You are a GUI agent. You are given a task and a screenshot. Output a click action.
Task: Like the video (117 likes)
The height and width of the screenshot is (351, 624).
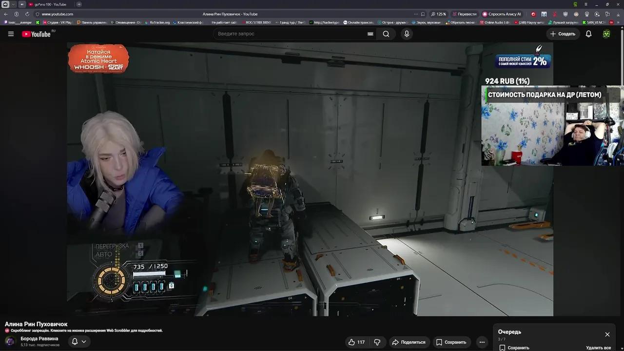click(x=356, y=342)
